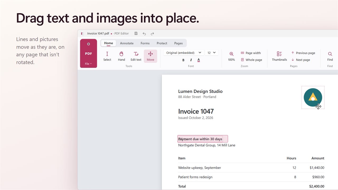
Task: Open the PDF File menu
Action: [x=88, y=53]
